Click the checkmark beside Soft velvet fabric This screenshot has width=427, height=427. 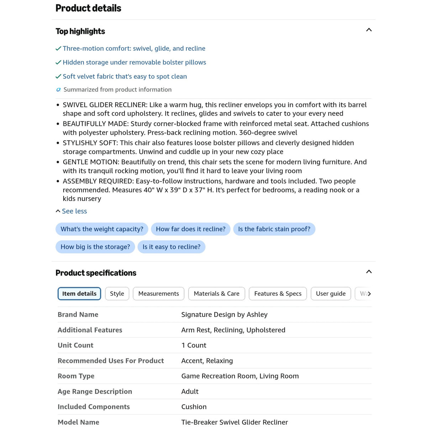click(58, 77)
